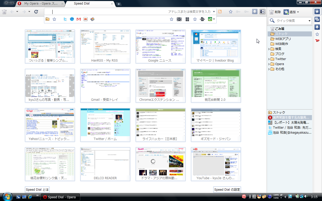Open the Gmail - 受信トレイ speed dial
The image size is (322, 201).
tap(105, 86)
